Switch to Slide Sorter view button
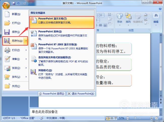This screenshot has height=122, width=164. coord(112,118)
